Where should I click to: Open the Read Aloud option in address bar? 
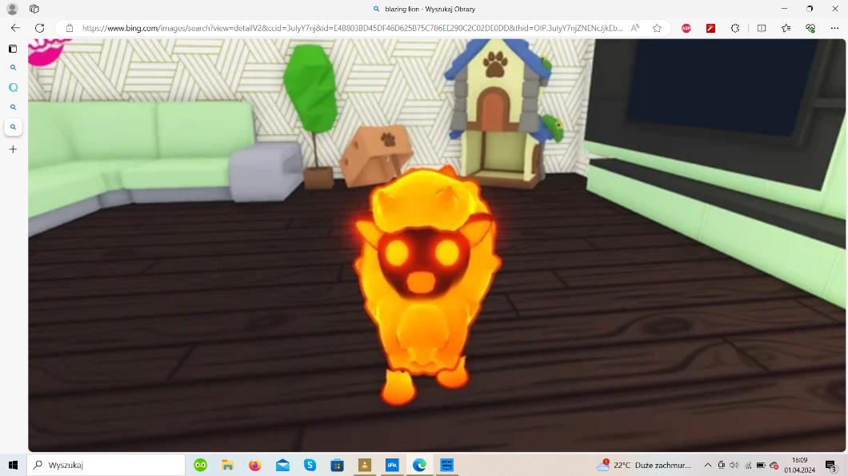(635, 28)
